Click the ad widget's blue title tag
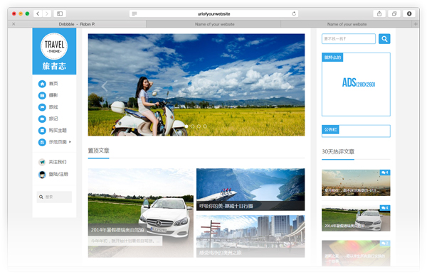 [332, 58]
